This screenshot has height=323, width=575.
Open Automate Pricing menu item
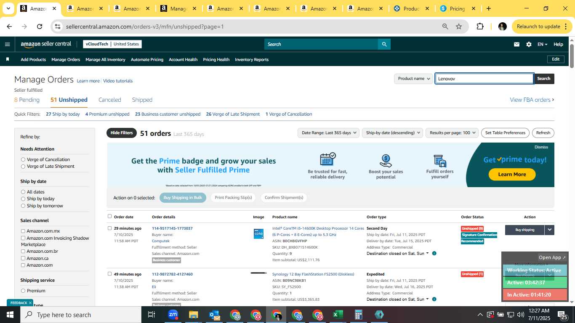147,60
